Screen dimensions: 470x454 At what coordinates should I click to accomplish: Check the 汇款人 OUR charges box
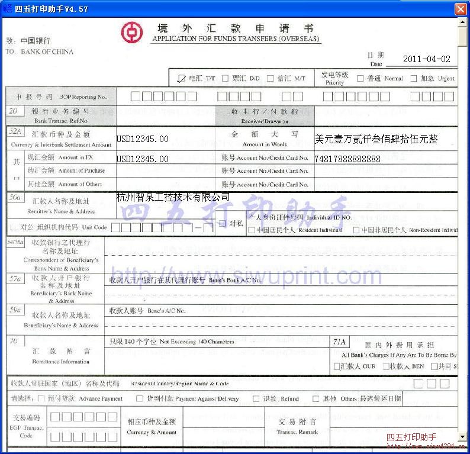pos(337,366)
